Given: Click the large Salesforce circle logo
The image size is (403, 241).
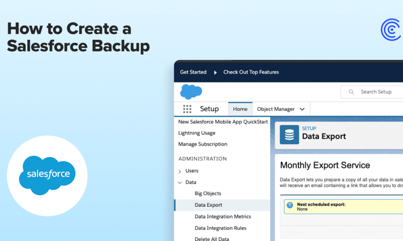Looking at the screenshot, I should pyautogui.click(x=47, y=175).
